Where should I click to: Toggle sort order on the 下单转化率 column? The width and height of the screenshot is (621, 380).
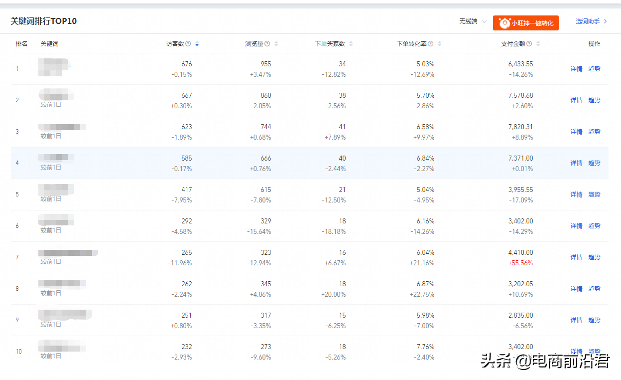(439, 43)
